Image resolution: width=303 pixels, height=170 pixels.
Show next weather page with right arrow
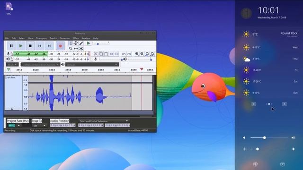(x=284, y=104)
